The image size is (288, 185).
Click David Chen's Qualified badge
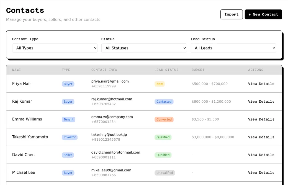[x=163, y=155]
